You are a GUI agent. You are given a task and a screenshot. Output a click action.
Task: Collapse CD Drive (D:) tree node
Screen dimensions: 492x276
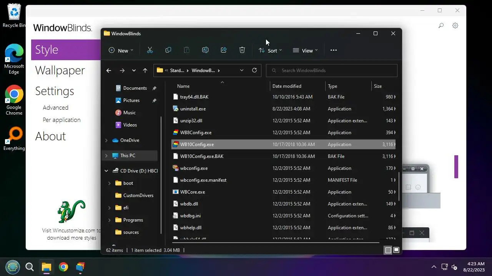(106, 171)
